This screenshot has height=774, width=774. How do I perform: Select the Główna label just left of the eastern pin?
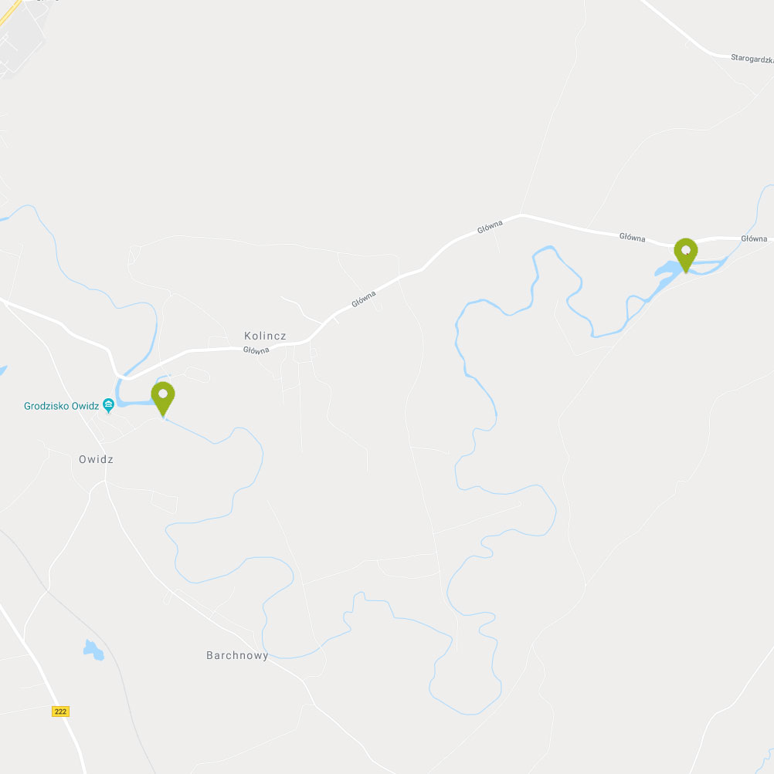click(x=632, y=238)
